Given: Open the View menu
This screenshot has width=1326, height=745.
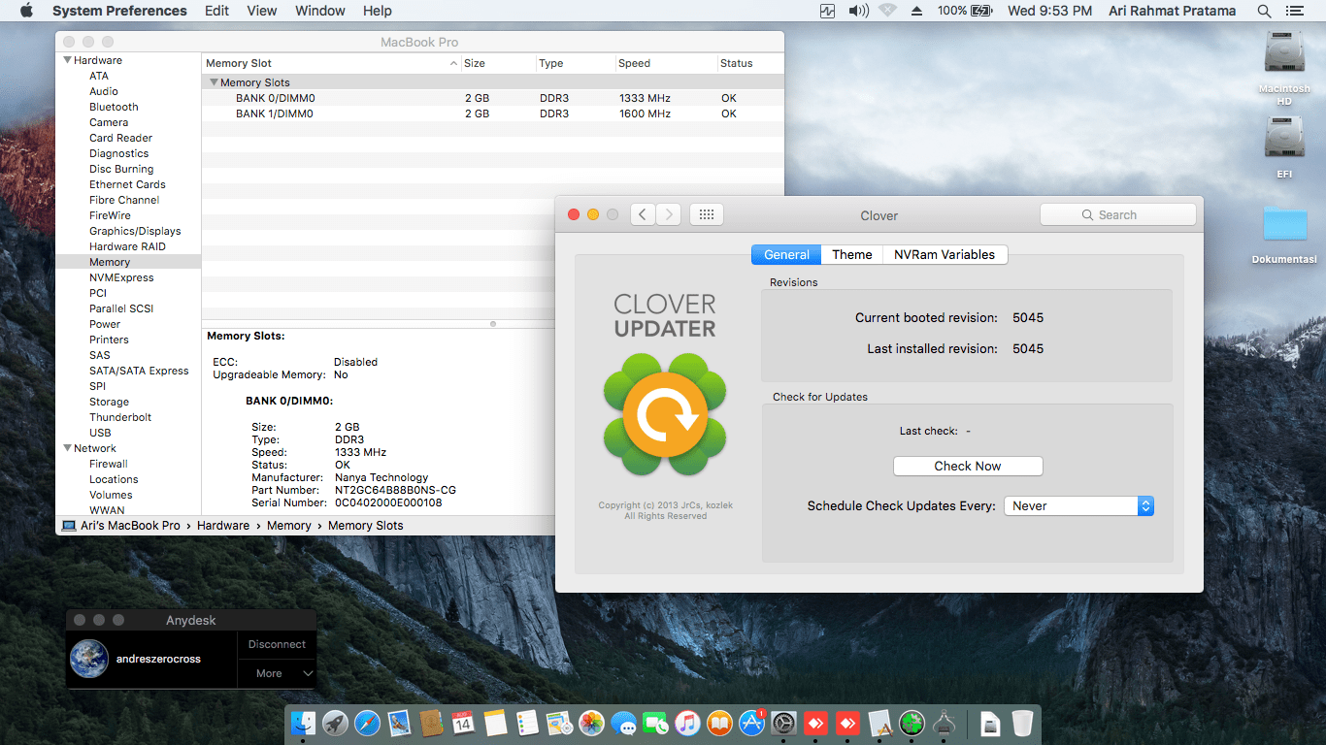Looking at the screenshot, I should (x=262, y=11).
